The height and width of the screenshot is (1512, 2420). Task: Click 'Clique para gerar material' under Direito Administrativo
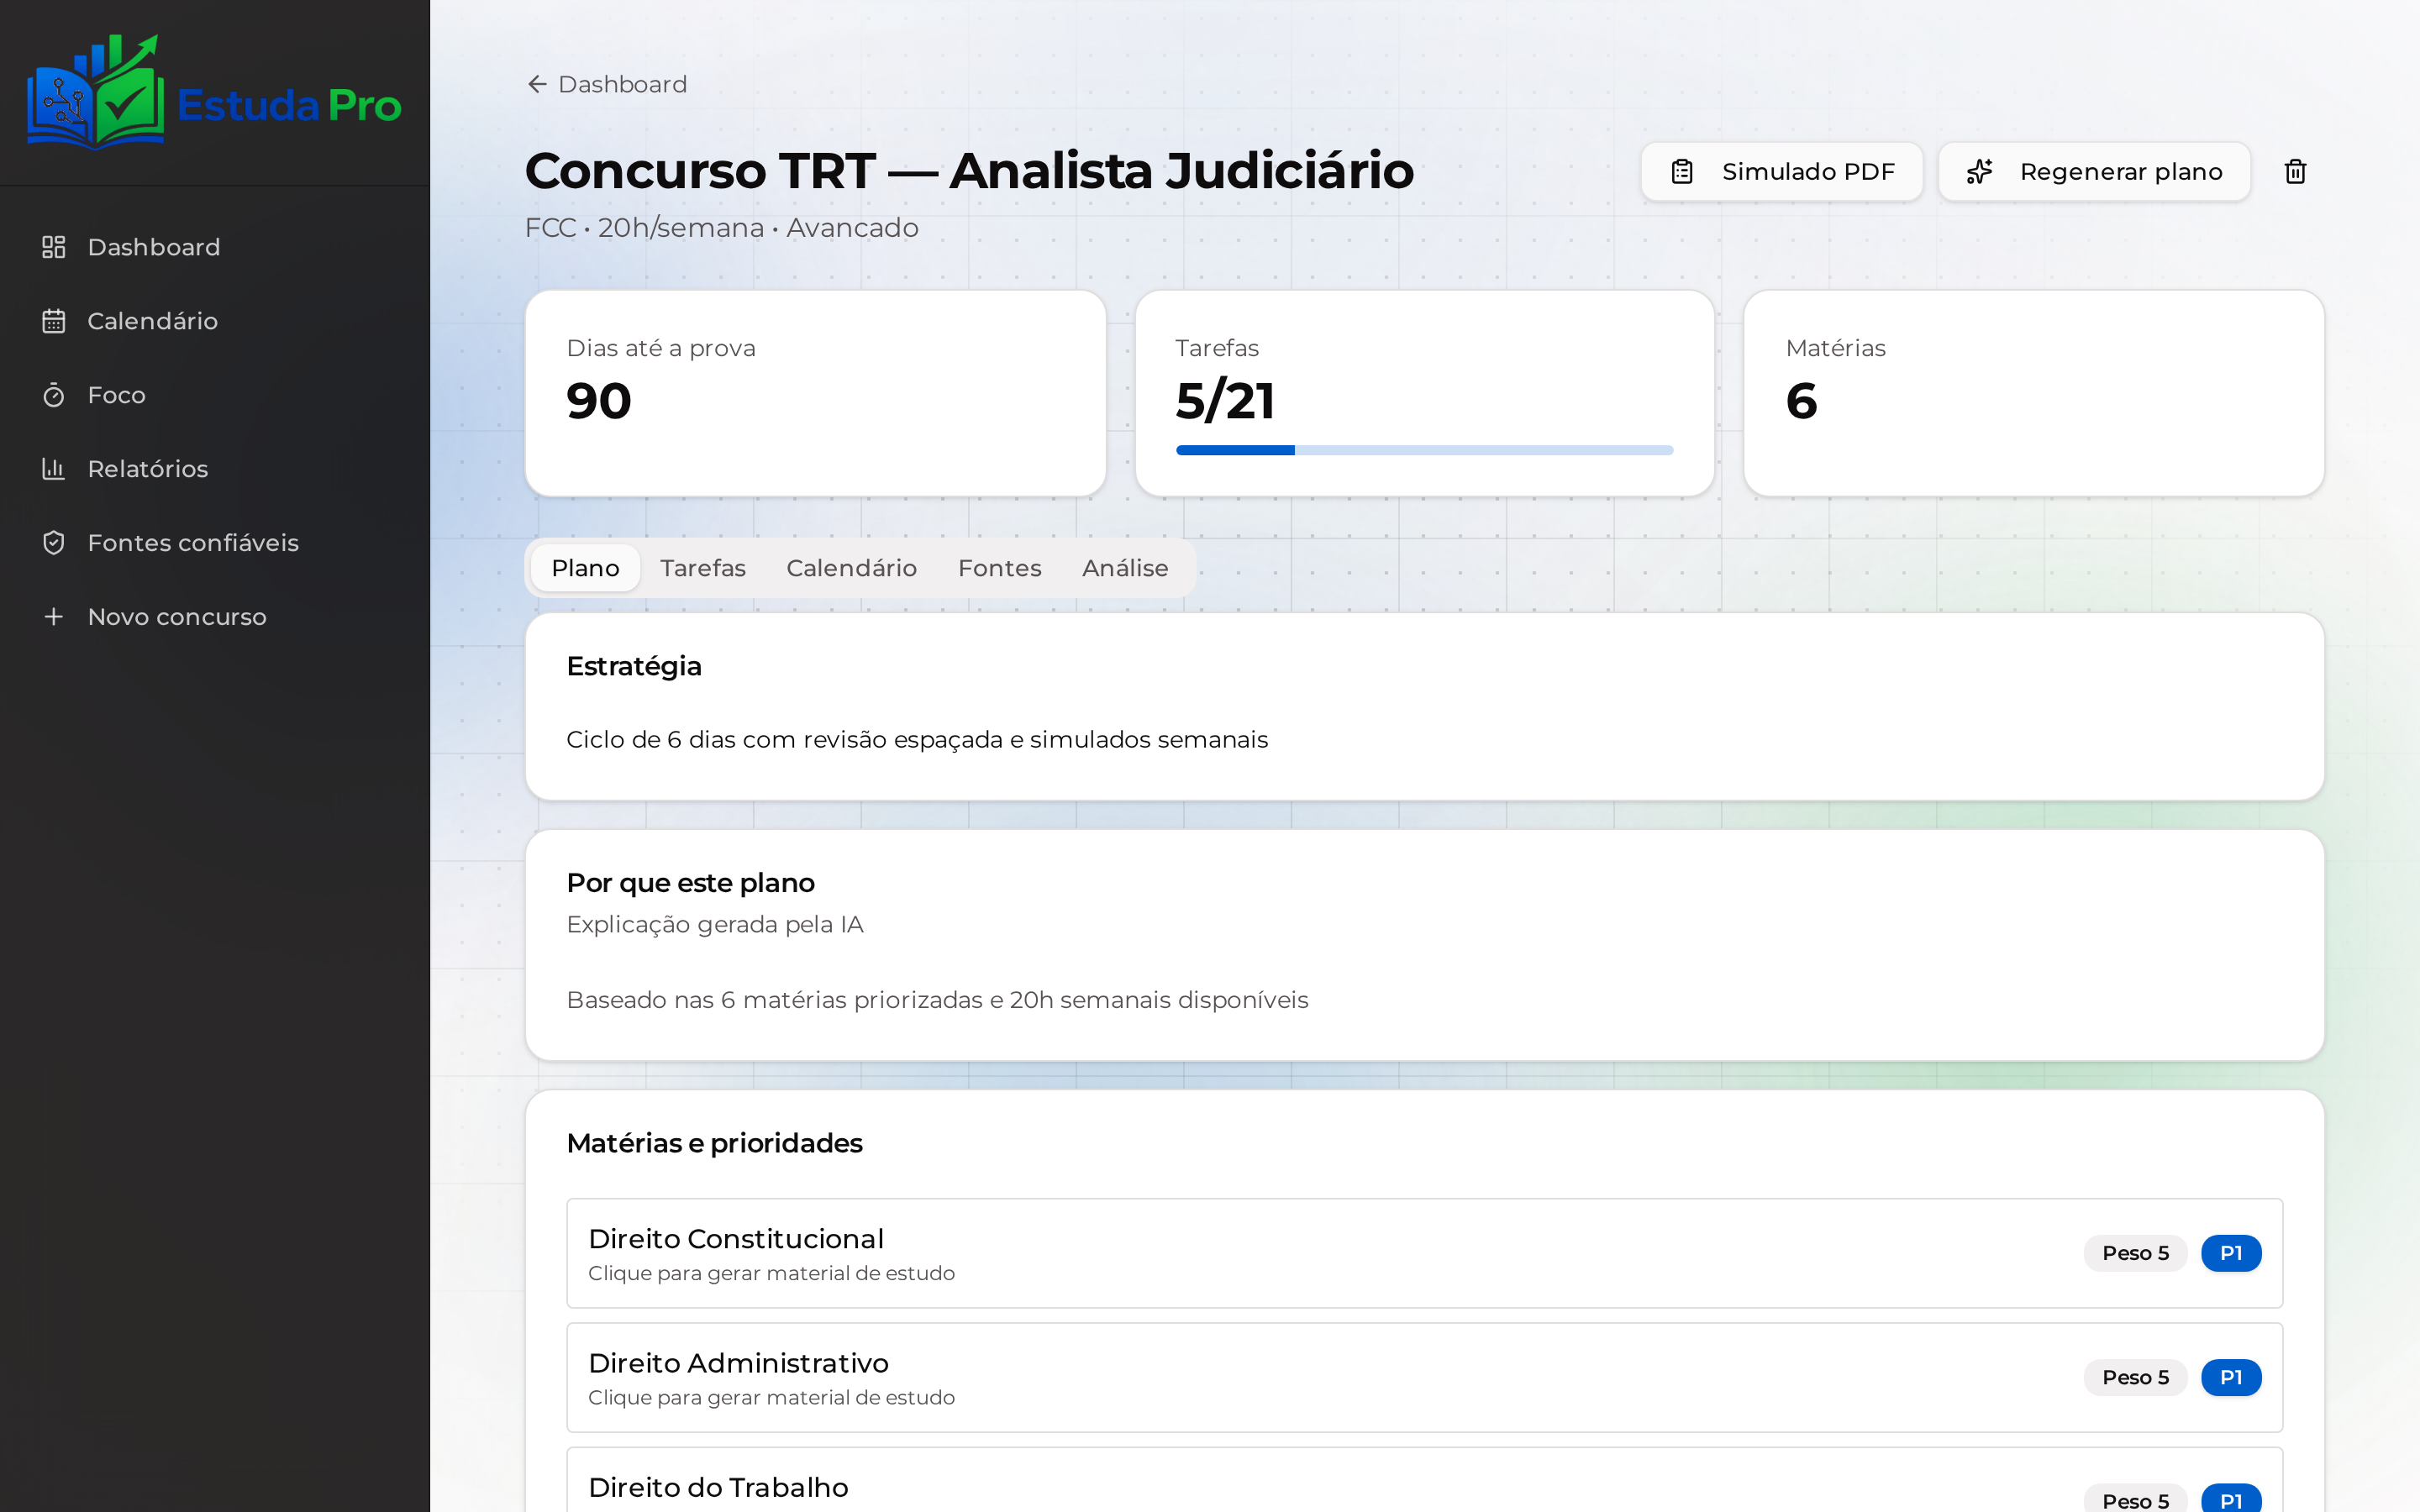pyautogui.click(x=771, y=1397)
